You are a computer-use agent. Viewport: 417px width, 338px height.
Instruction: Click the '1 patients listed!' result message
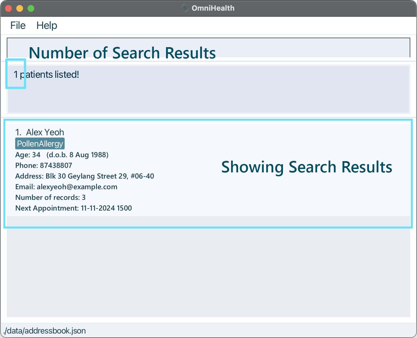pyautogui.click(x=46, y=74)
